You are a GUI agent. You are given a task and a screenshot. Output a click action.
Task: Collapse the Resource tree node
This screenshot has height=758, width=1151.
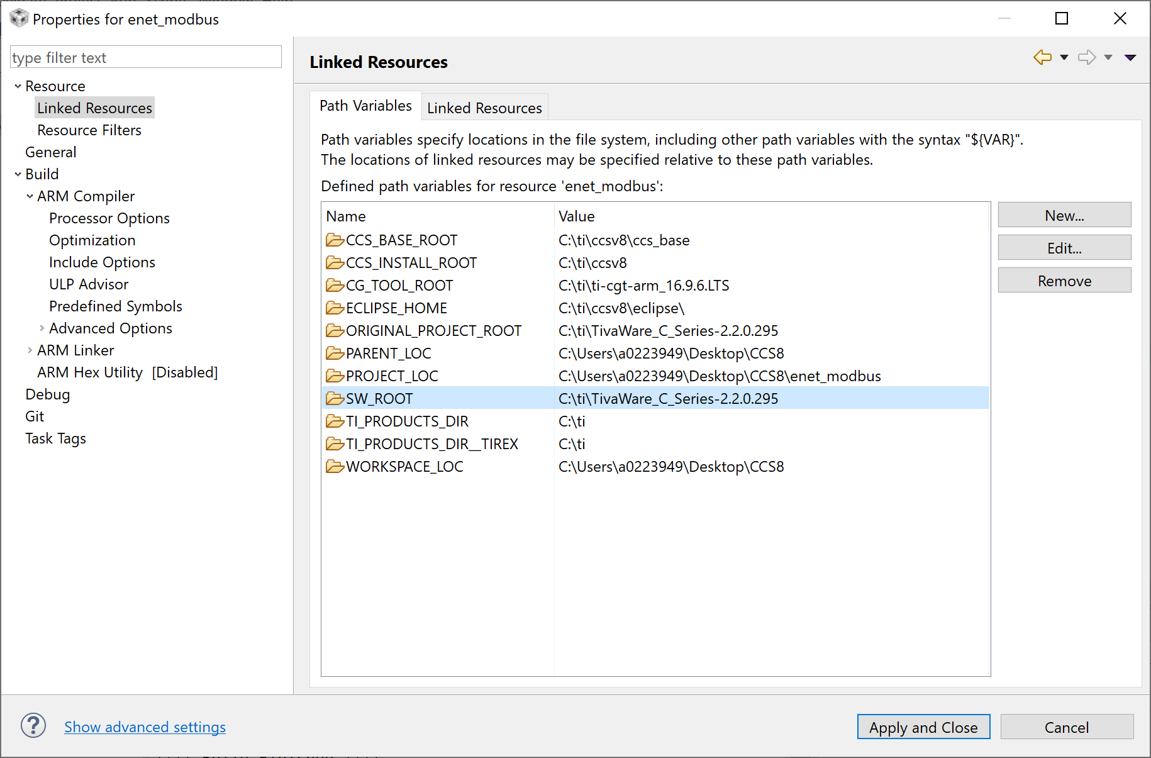pyautogui.click(x=18, y=86)
